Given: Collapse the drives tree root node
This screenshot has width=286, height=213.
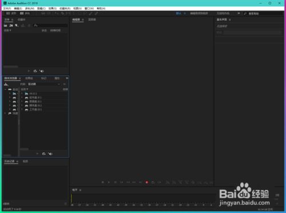Looking at the screenshot, I should [x=5, y=89].
